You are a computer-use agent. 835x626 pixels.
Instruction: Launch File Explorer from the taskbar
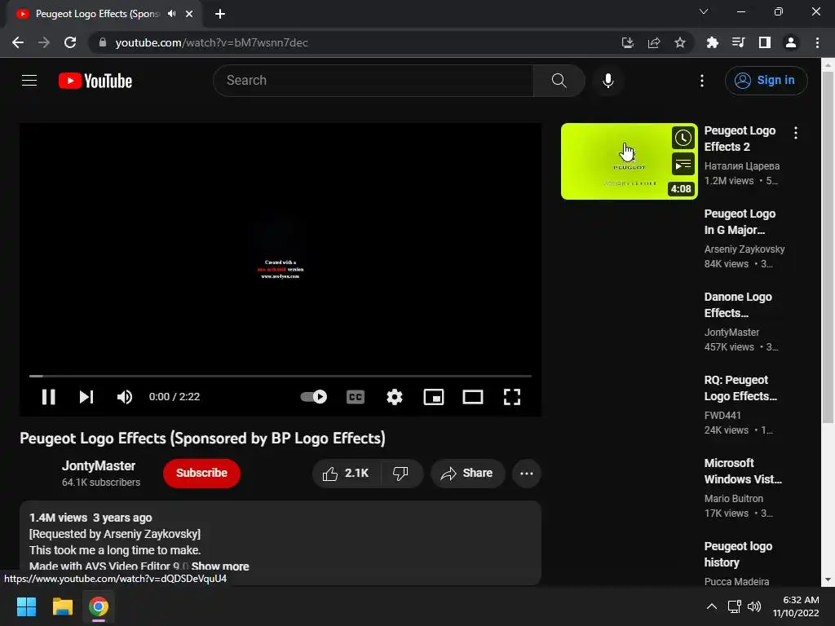(x=62, y=606)
